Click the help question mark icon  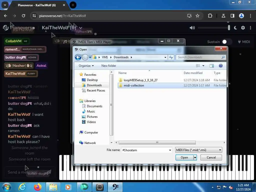(220, 66)
